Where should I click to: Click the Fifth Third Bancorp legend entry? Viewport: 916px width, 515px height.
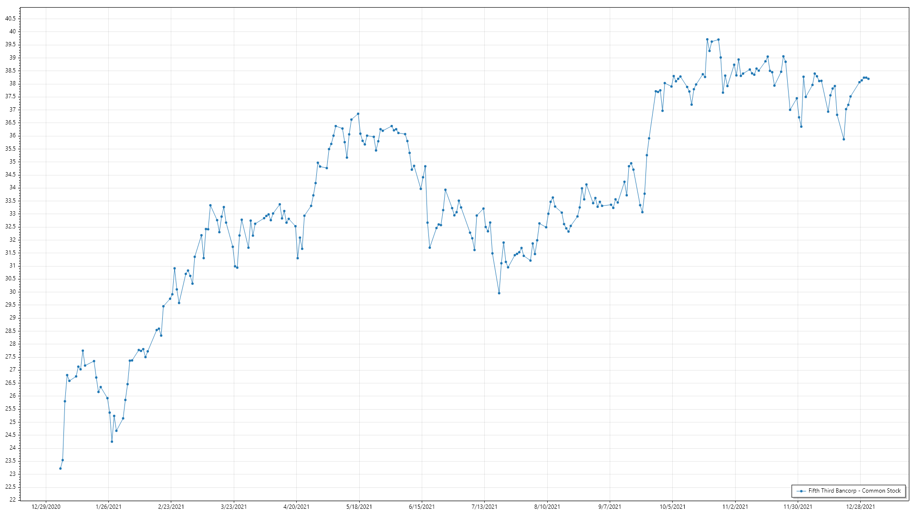[854, 491]
